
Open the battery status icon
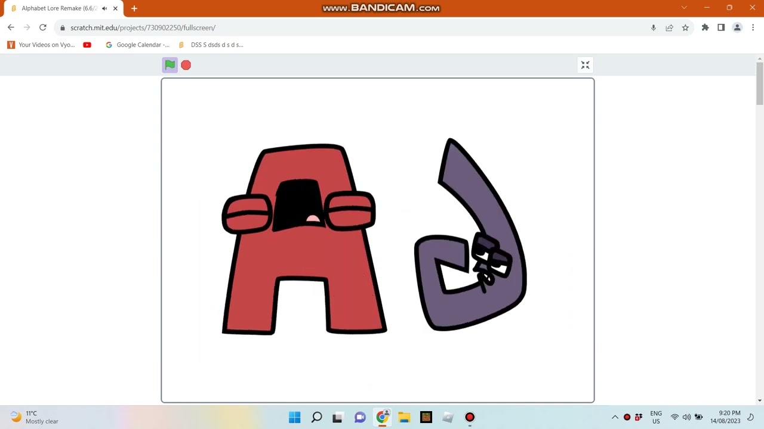[x=698, y=417]
